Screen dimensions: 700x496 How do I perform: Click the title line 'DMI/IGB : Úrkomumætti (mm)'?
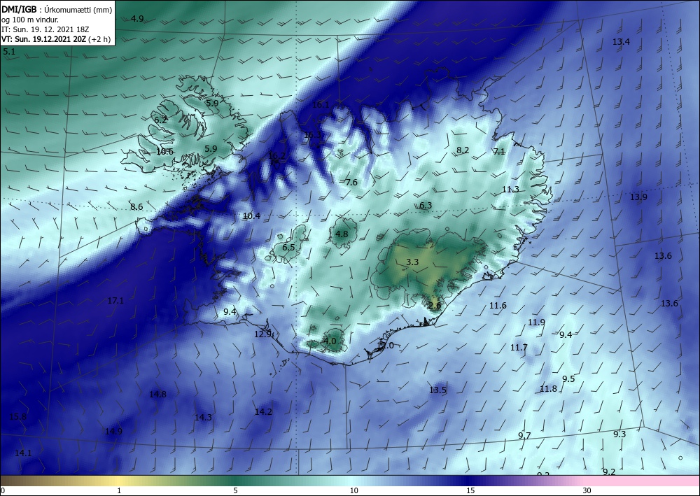click(57, 9)
